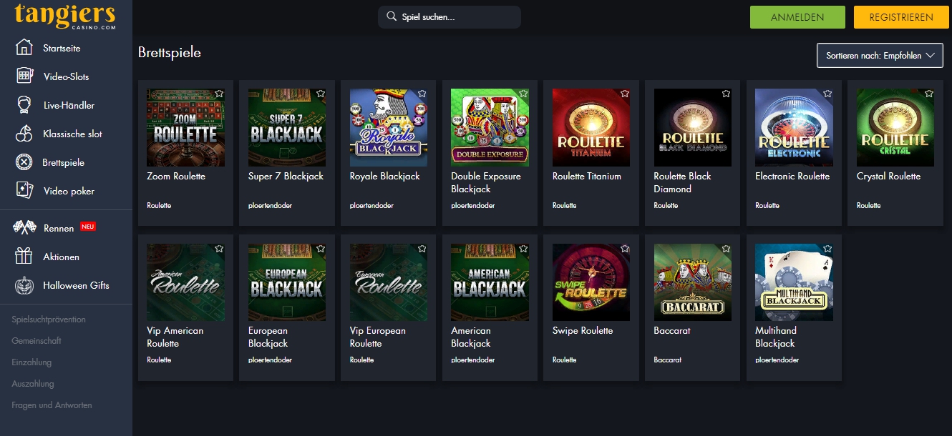The height and width of the screenshot is (436, 952).
Task: Open the Sortieren nach: Empfohlen dropdown
Action: point(880,55)
